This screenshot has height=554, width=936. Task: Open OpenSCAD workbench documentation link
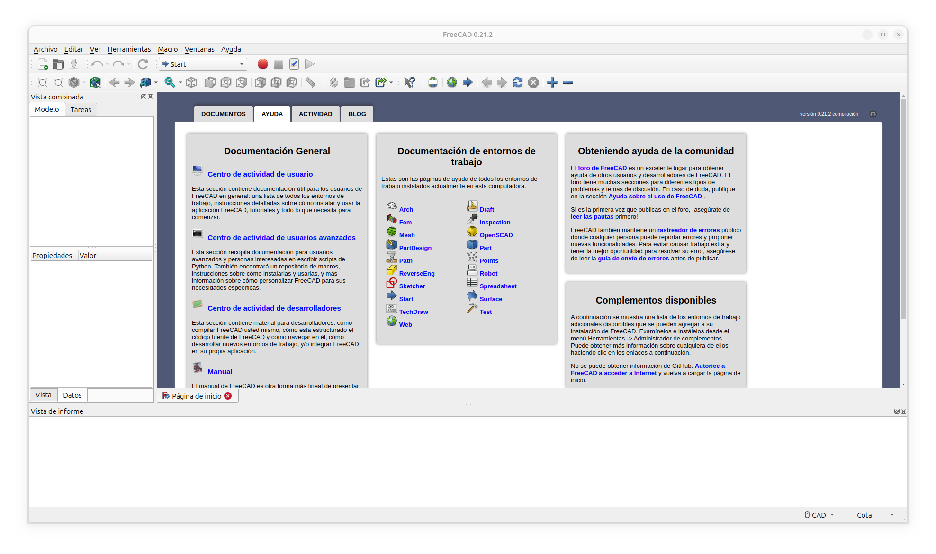(496, 235)
